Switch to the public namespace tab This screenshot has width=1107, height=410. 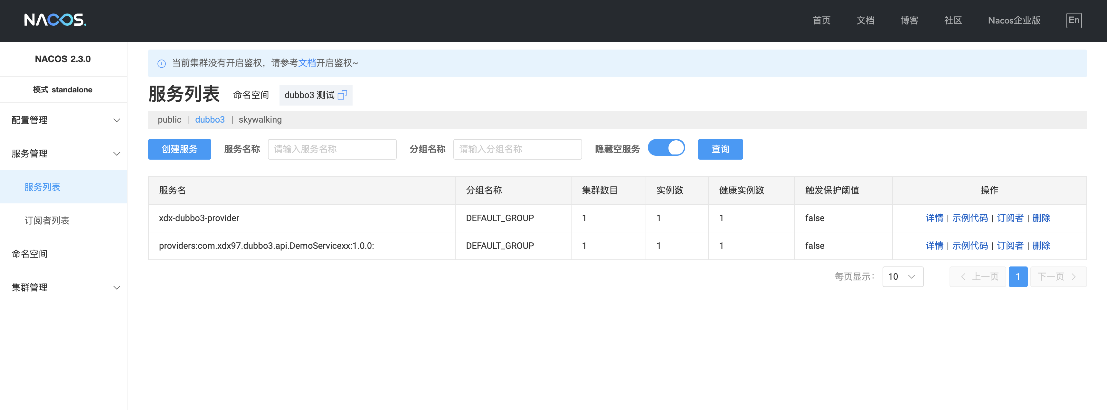169,120
